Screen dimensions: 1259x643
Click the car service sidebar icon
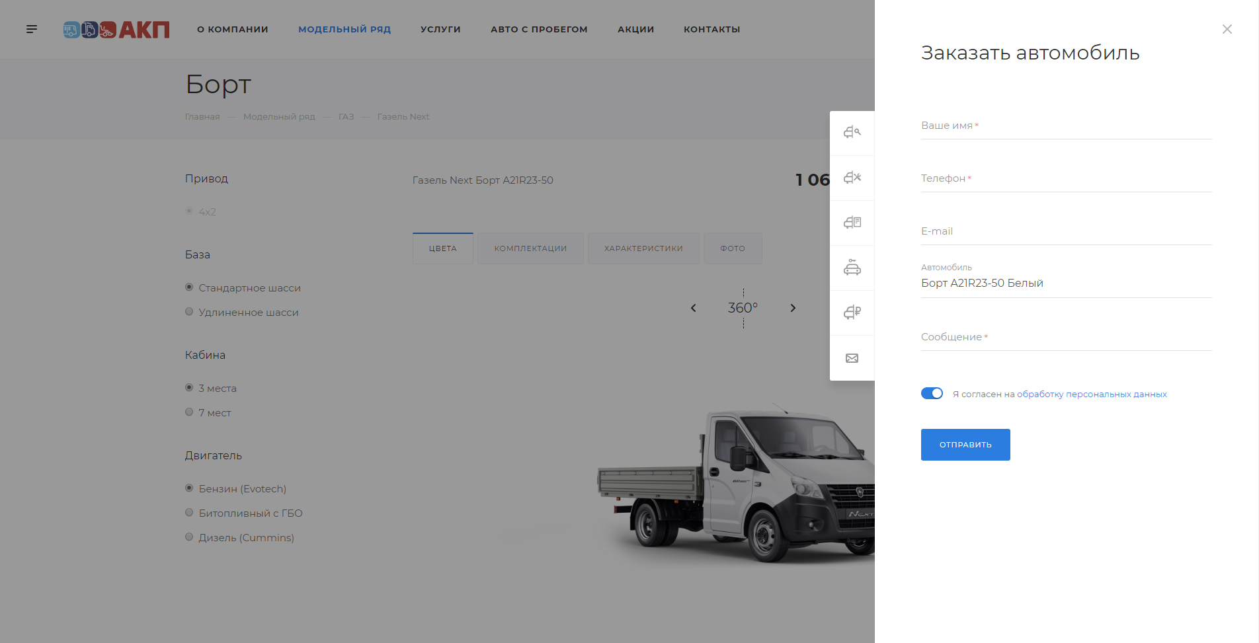tap(852, 268)
